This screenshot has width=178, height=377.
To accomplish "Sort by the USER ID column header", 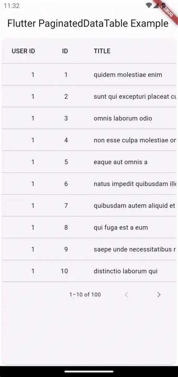I will (x=23, y=51).
